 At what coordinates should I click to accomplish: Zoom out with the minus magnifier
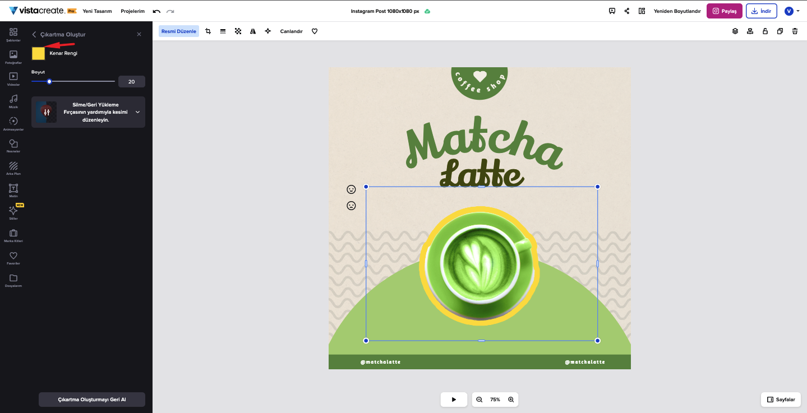pyautogui.click(x=479, y=400)
